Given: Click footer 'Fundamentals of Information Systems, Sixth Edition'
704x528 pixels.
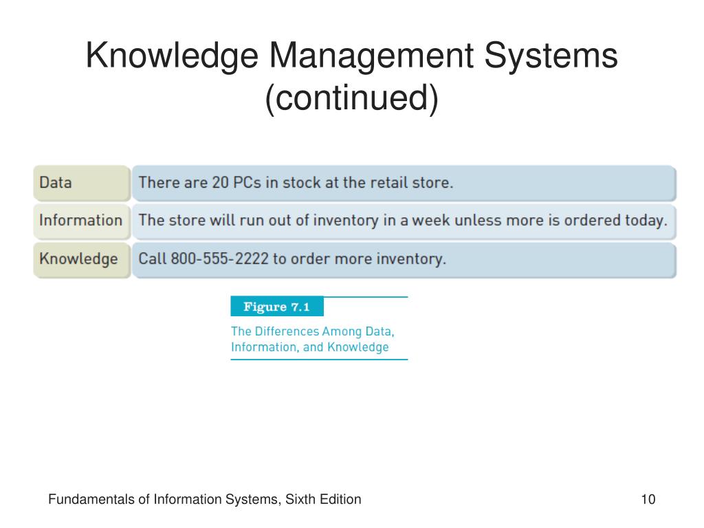Looking at the screenshot, I should [x=204, y=499].
